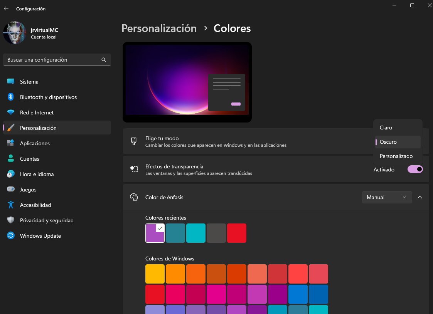
Task: Click the Activado status text
Action: [384, 170]
